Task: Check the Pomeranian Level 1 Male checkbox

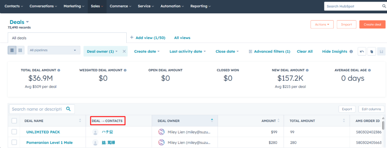Action: (x=14, y=142)
